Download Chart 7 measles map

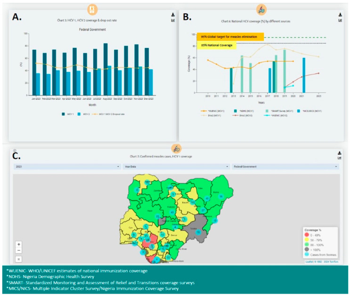pos(339,153)
